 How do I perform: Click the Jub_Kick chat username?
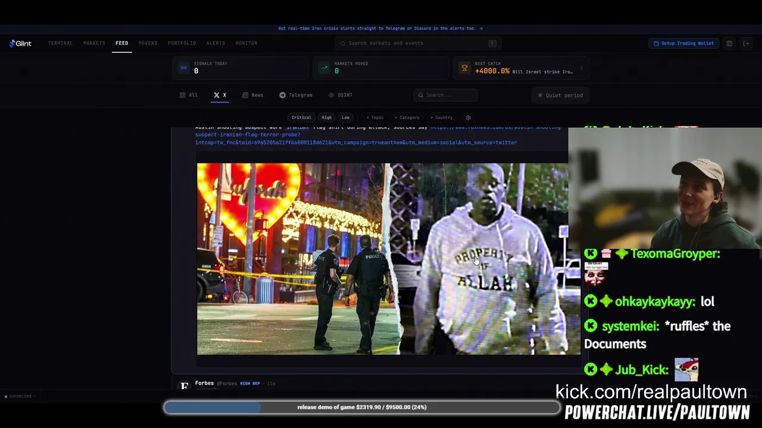pos(642,370)
